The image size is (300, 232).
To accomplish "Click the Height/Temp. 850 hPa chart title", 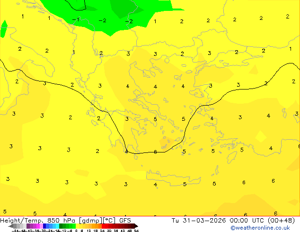I will pyautogui.click(x=37, y=221).
